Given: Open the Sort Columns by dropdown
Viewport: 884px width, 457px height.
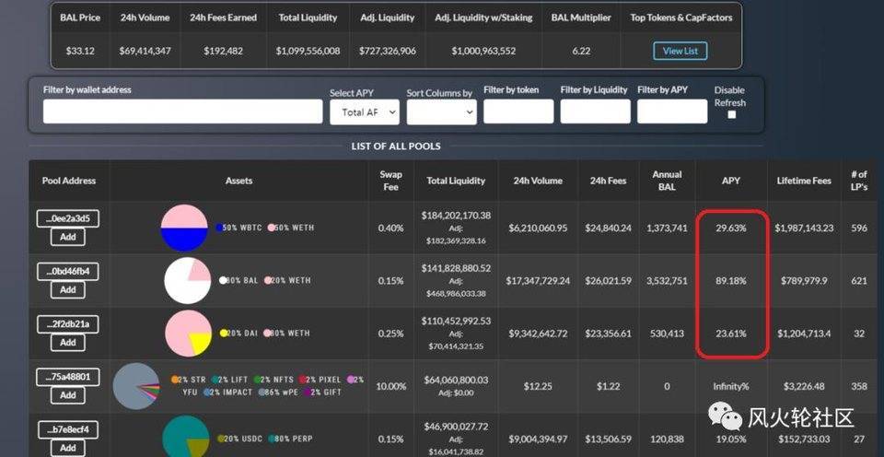Looking at the screenshot, I should [x=441, y=111].
